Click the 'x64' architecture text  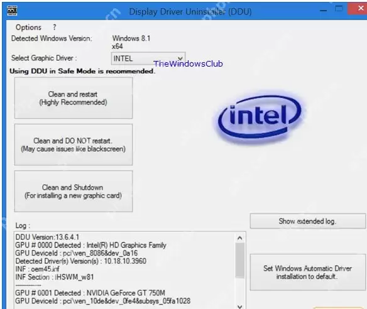[118, 46]
